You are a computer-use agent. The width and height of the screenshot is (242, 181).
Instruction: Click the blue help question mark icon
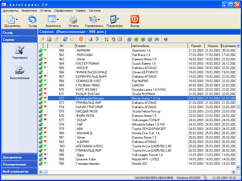pos(166,39)
